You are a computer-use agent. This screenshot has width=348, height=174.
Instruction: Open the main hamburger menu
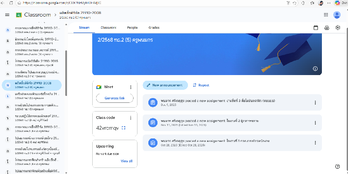(7, 15)
